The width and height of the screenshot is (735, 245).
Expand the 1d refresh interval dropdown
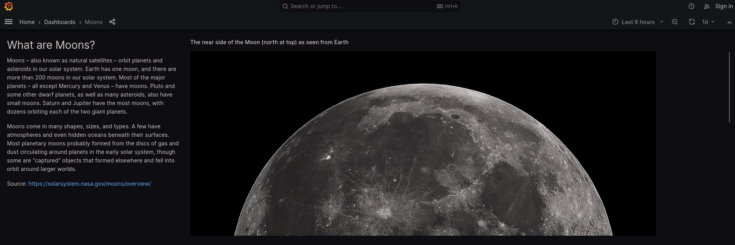pos(709,22)
